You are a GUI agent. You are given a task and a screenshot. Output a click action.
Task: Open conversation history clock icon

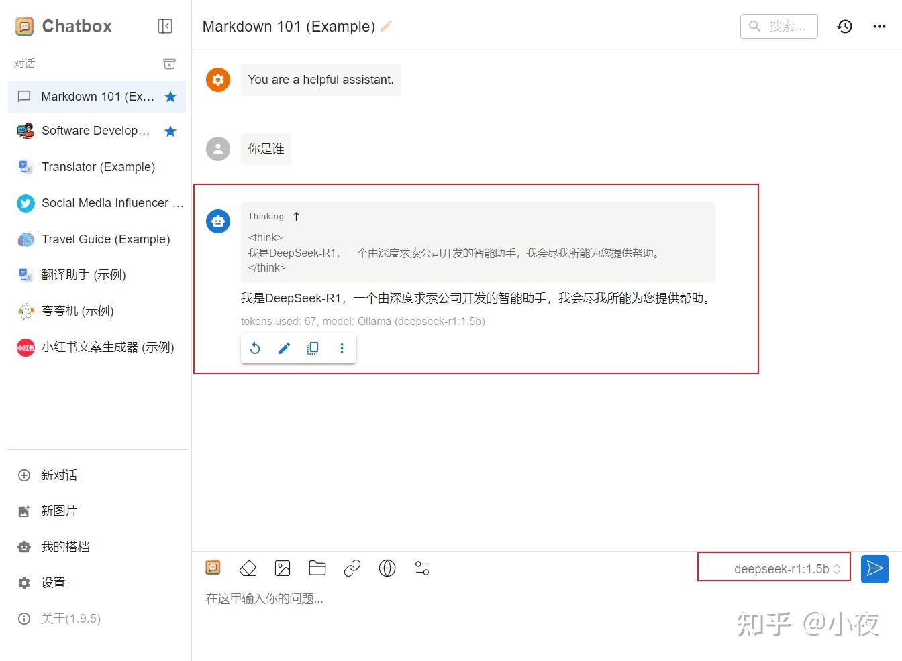coord(844,26)
